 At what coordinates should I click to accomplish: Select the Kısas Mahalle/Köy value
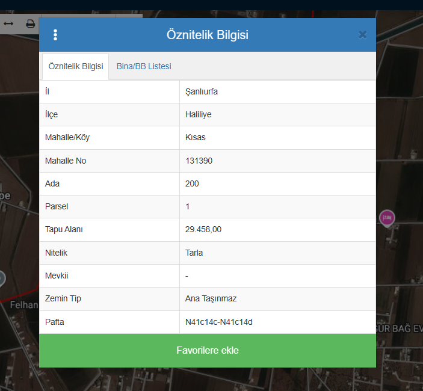196,137
